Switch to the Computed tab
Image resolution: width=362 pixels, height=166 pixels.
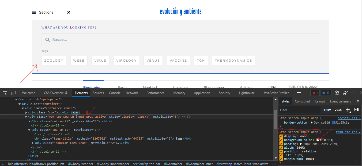click(x=302, y=101)
